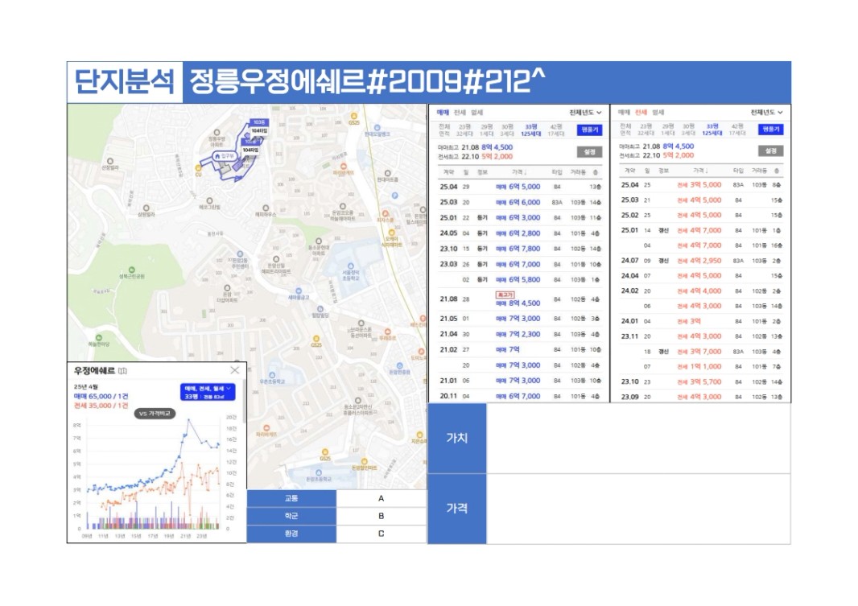Click the blue 평 button in left panel
858x606 pixels.
point(589,130)
